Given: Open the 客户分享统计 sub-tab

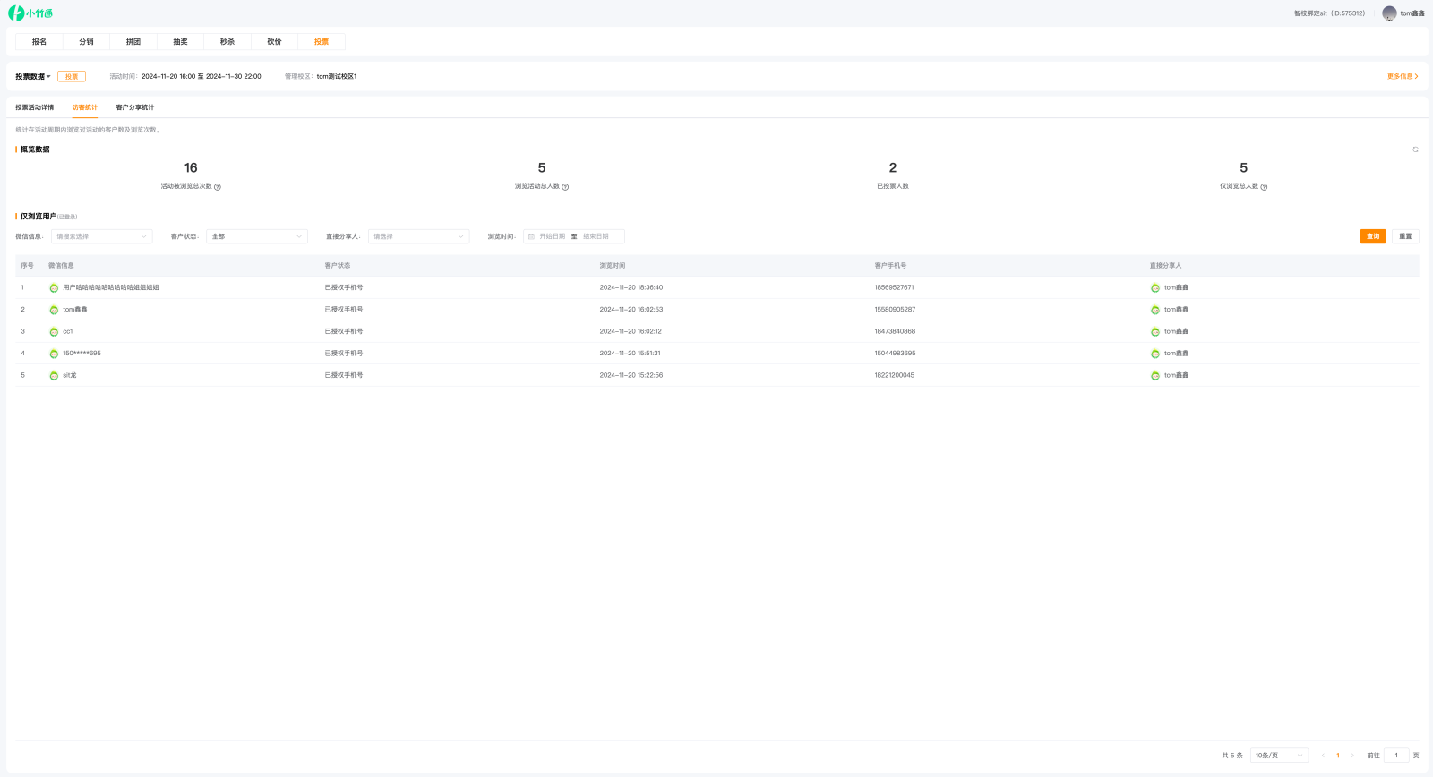Looking at the screenshot, I should [x=135, y=107].
